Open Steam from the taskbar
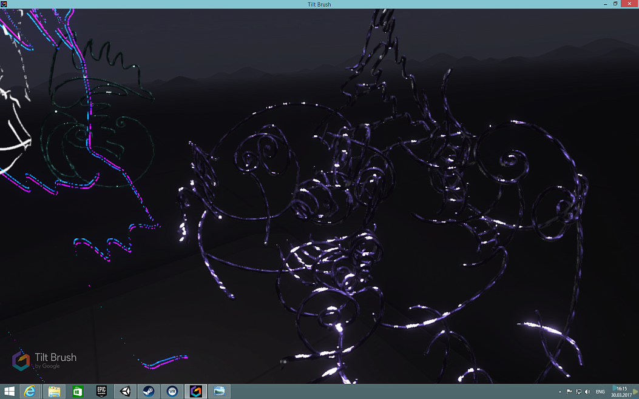 click(x=148, y=392)
